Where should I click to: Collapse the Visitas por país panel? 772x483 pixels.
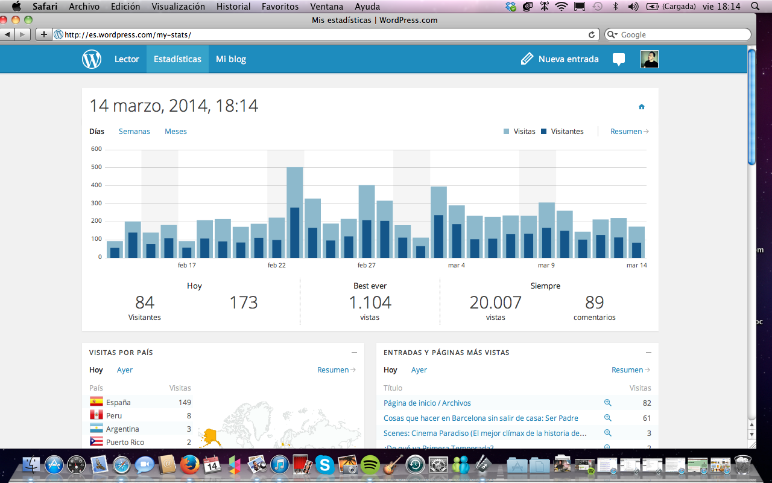(354, 353)
